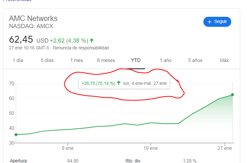This screenshot has height=163, width=247.
Task: Click the green arrow inside chart tooltip
Action: click(x=119, y=83)
